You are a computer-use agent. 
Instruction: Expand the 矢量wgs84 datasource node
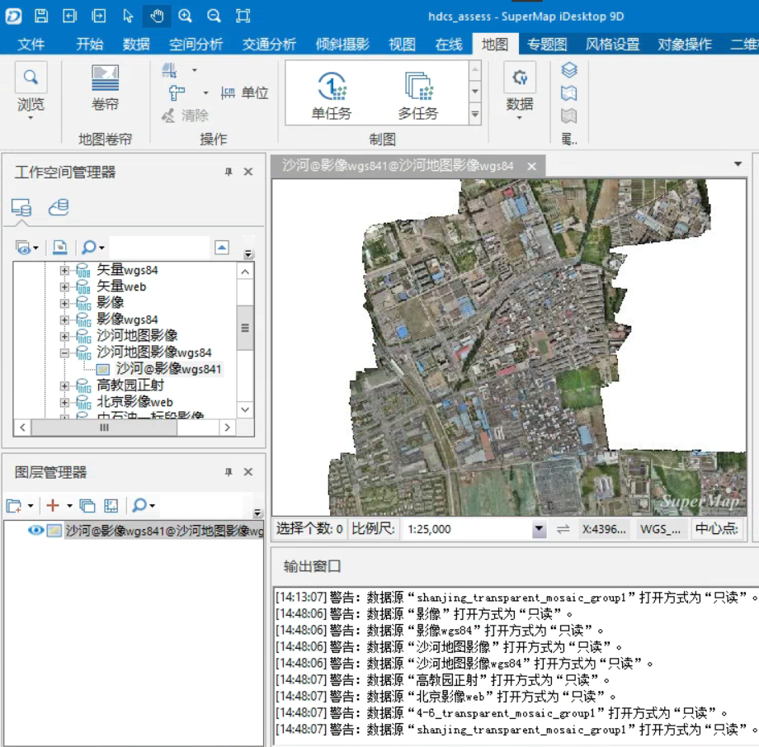pos(64,270)
